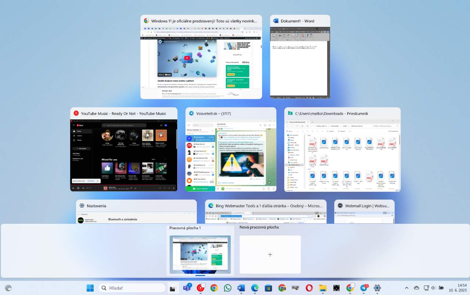Launch Opera browser from taskbar
470x295 pixels.
309,288
